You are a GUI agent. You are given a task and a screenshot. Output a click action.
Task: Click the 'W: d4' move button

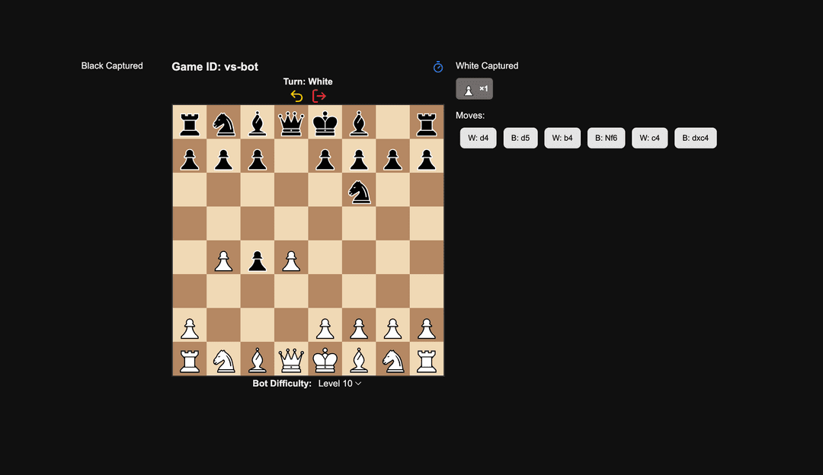478,138
